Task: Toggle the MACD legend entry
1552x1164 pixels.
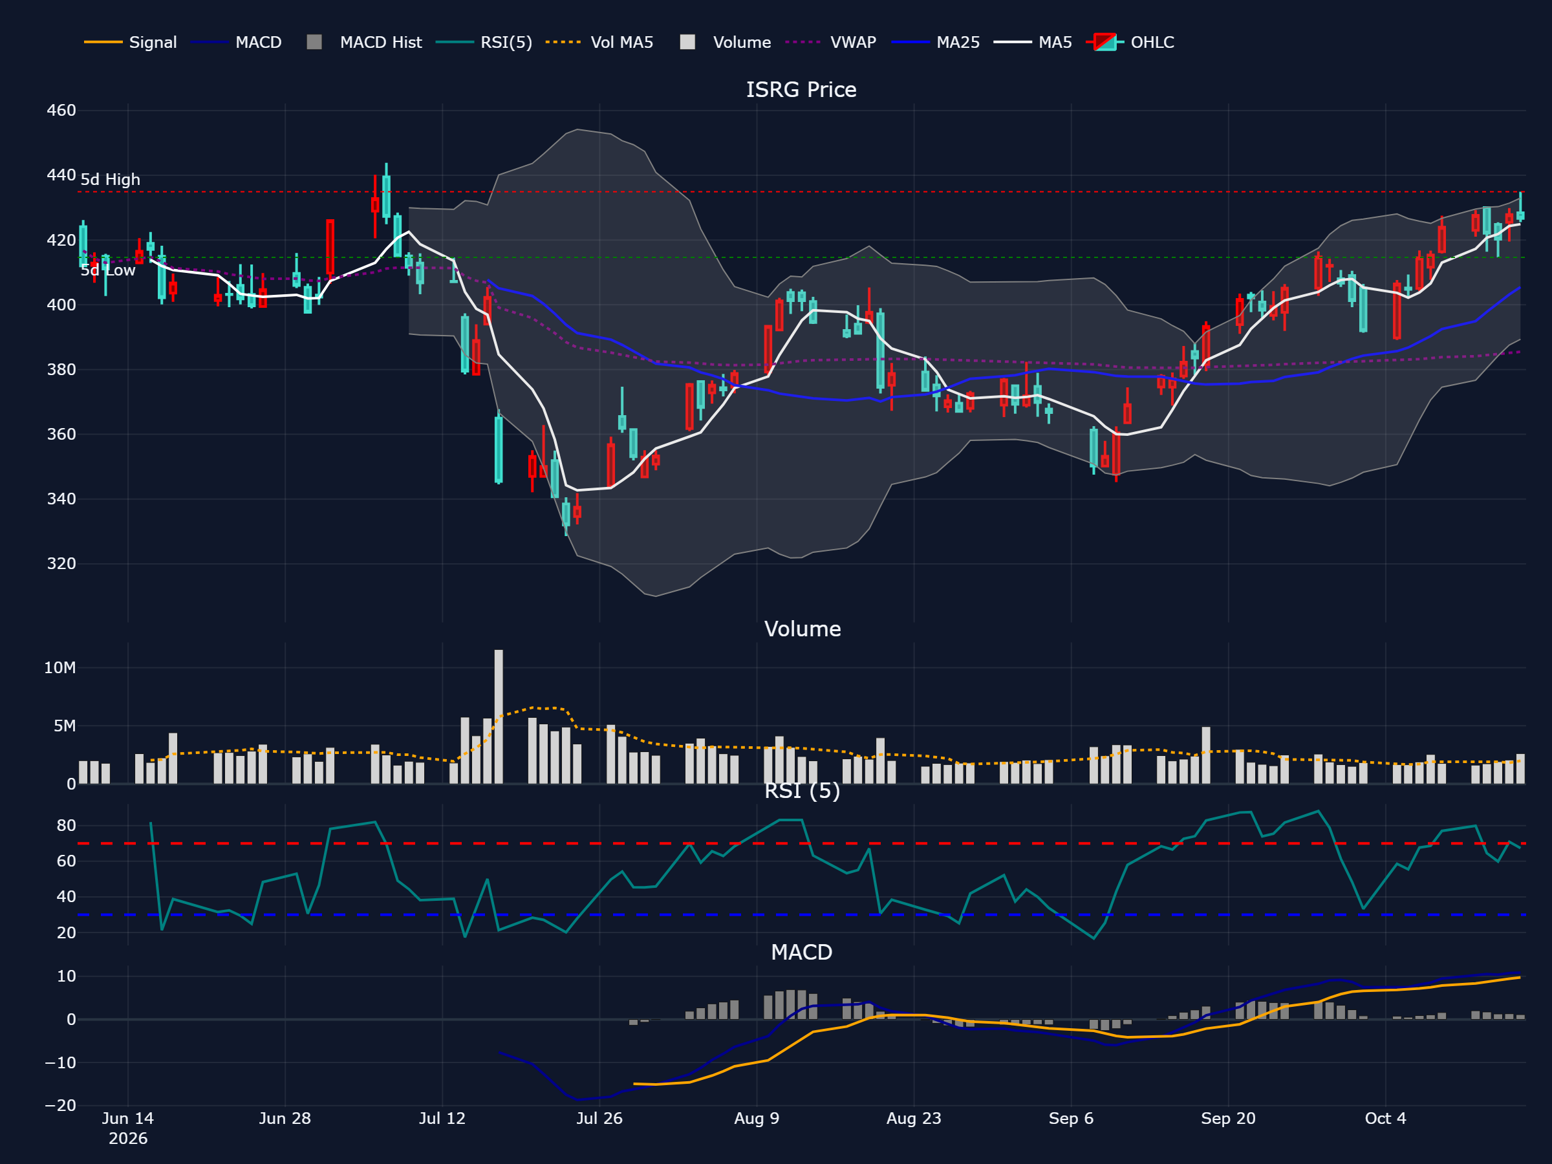Action: tap(237, 42)
